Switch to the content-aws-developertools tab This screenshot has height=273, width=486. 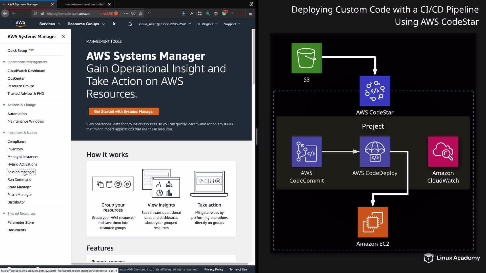point(85,4)
